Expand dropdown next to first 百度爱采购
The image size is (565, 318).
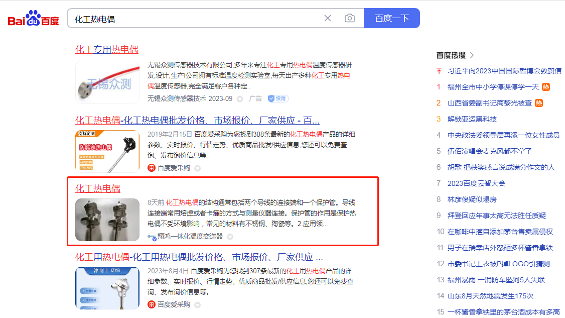(x=198, y=168)
